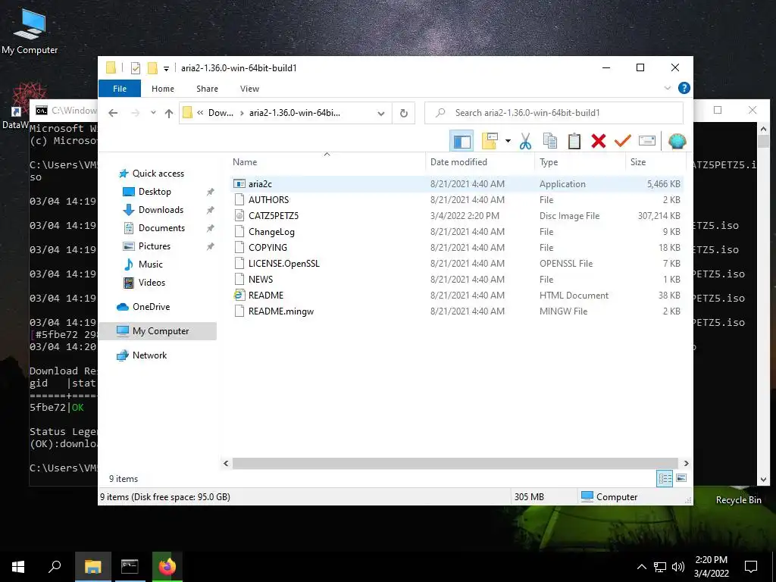Click the Properties checkmark in quick access toolbar
This screenshot has height=582, width=776.
(135, 68)
